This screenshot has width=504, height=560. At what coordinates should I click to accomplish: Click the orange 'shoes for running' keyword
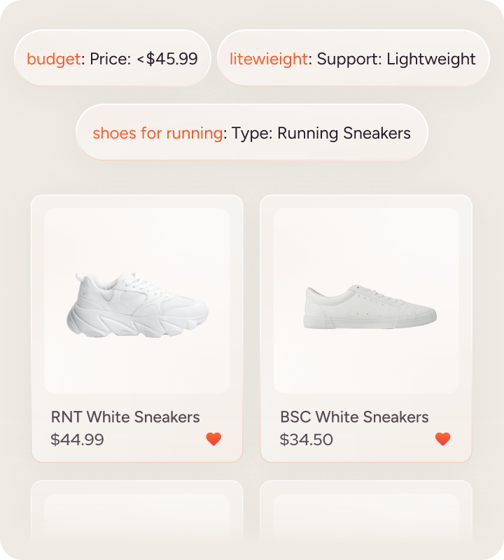point(157,133)
